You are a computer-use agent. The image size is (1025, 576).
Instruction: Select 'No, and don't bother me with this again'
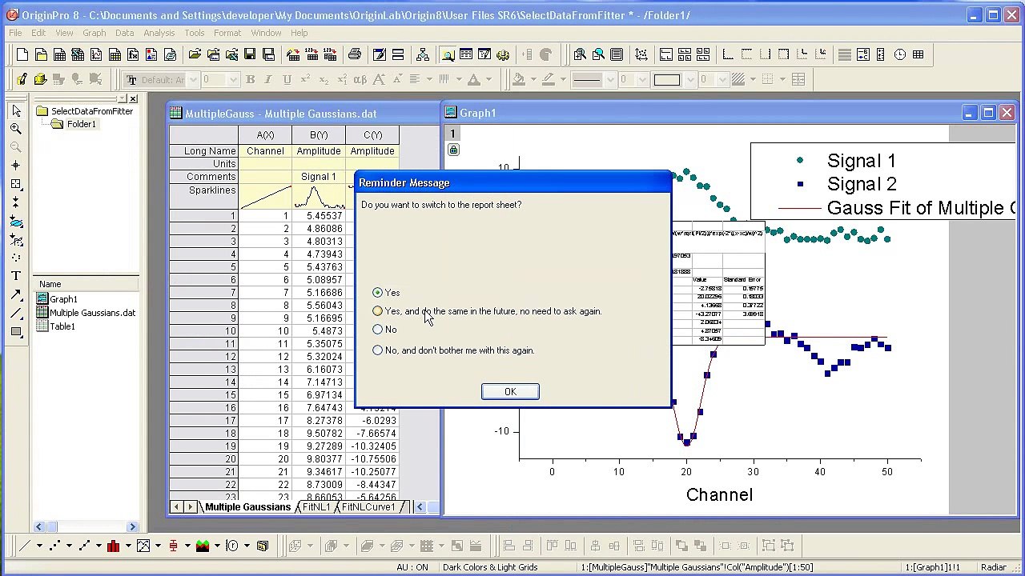(377, 350)
